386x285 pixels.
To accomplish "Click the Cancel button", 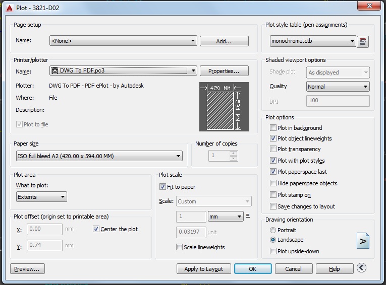I will (x=294, y=269).
